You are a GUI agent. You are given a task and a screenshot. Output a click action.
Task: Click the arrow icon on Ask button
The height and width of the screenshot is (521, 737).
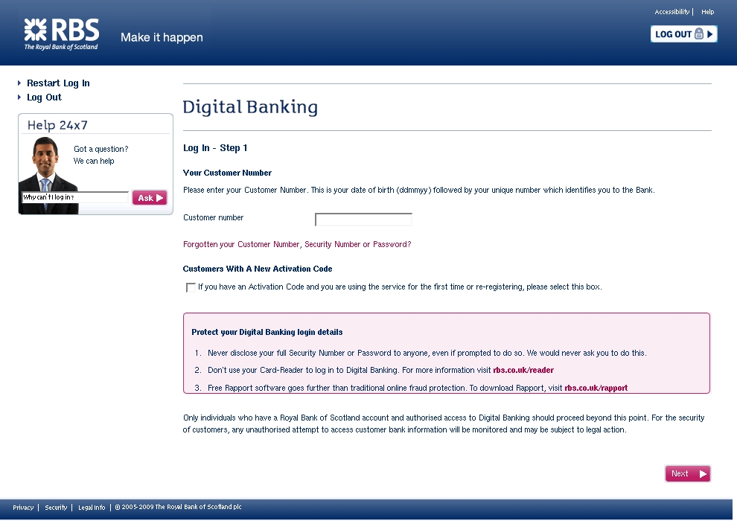pyautogui.click(x=159, y=198)
